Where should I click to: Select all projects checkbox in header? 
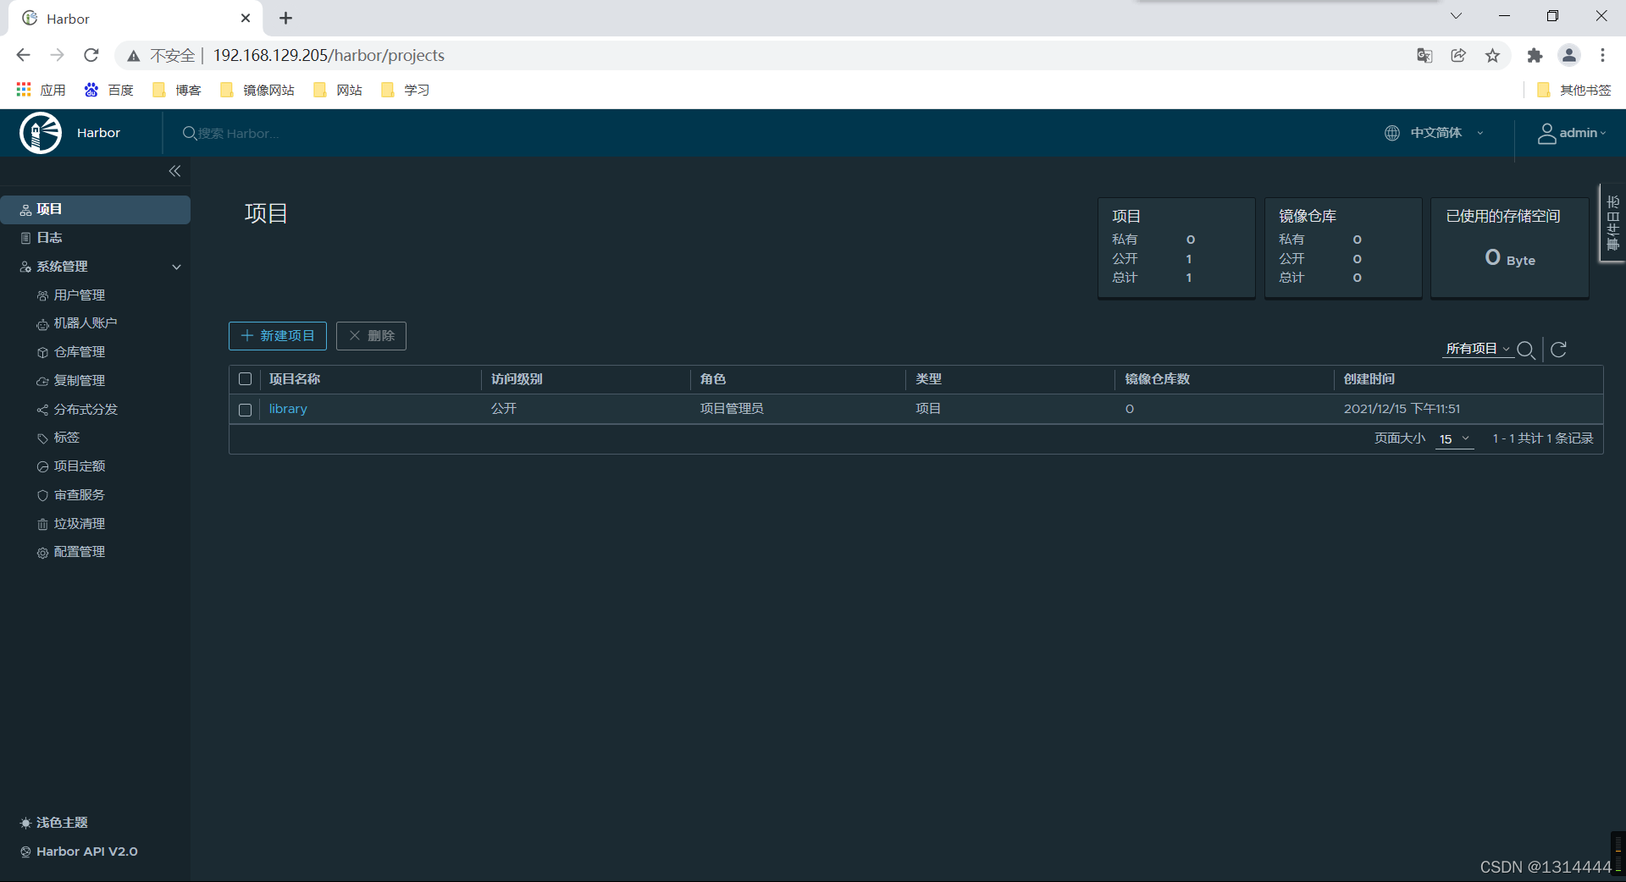(x=246, y=379)
